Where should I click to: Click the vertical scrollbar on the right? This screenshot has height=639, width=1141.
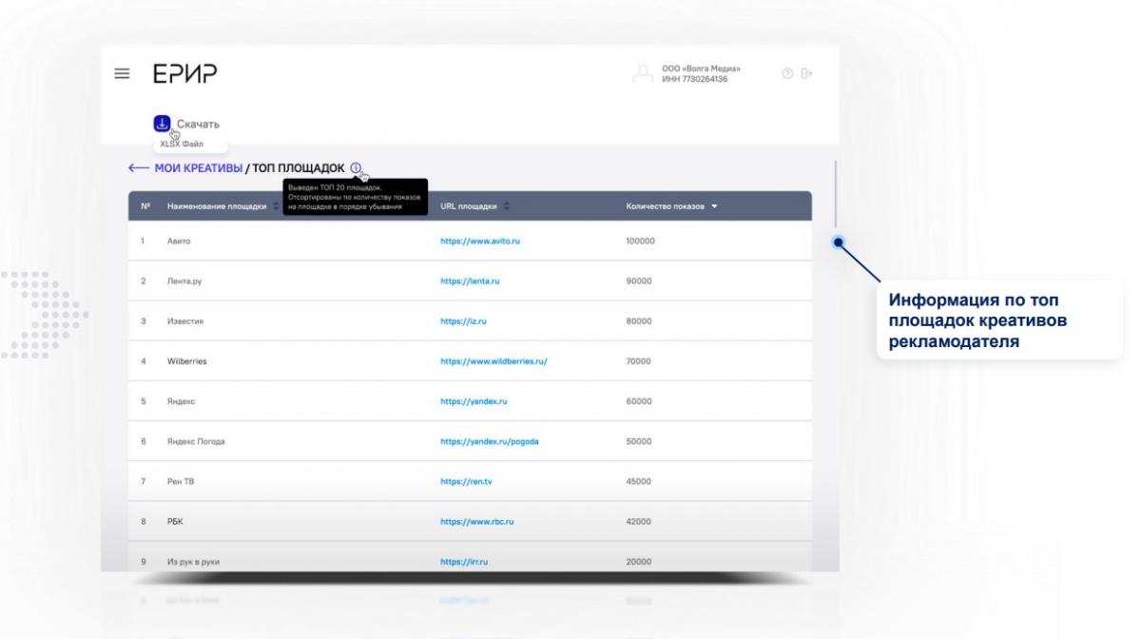[x=835, y=200]
